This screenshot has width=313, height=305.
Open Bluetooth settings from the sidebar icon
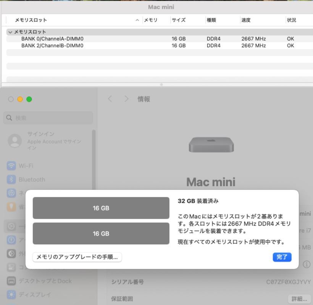click(11, 179)
